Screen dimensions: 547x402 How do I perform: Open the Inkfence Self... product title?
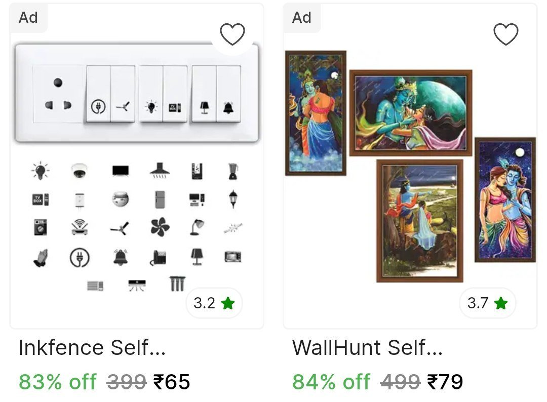[92, 347]
